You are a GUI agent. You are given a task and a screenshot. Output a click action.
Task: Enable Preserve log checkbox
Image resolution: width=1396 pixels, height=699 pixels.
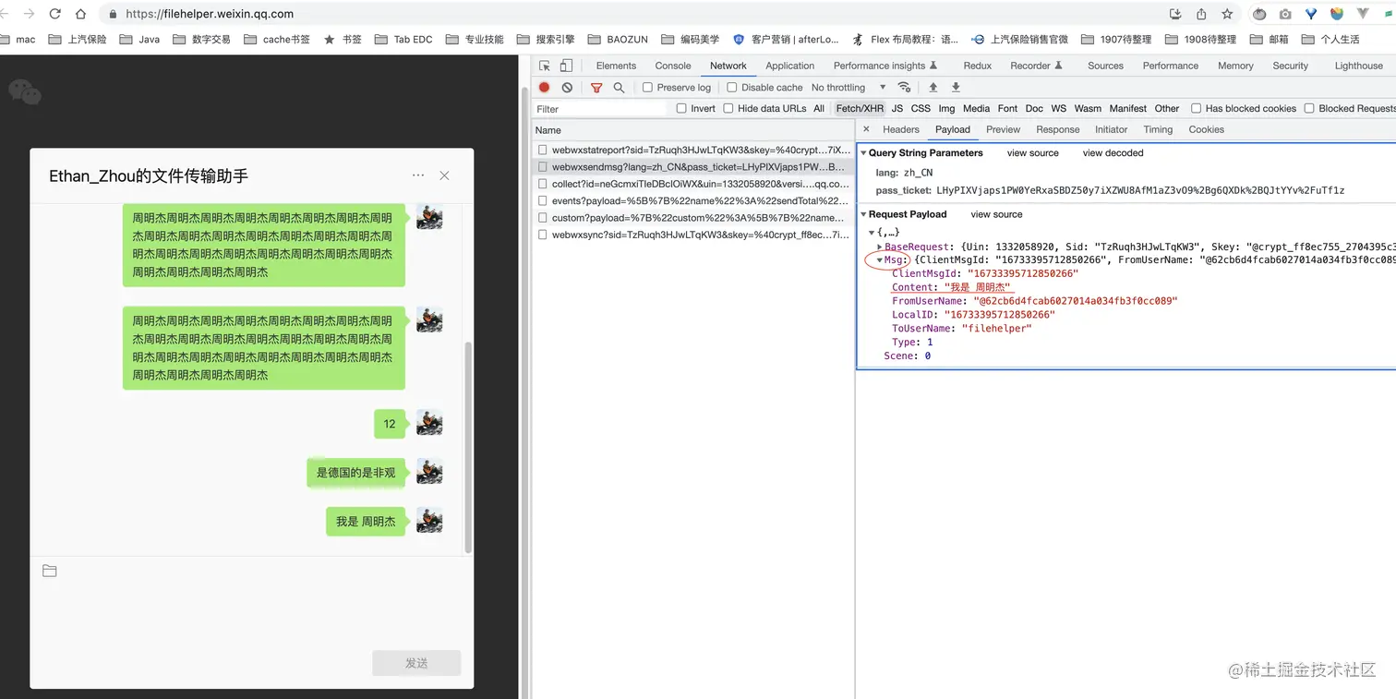[648, 88]
